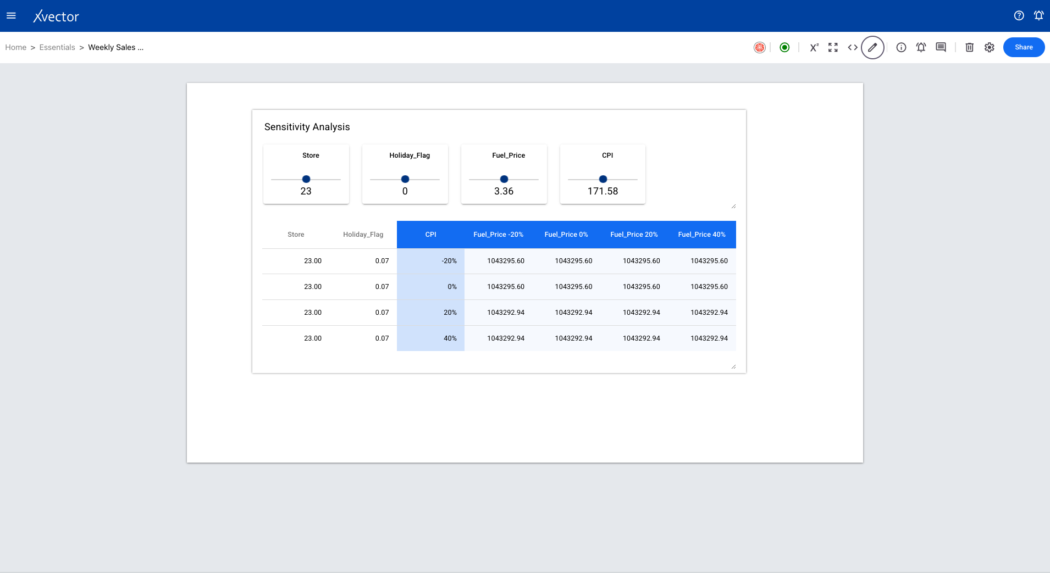Click the Sensitivity Analysis title
The image size is (1050, 573).
pyautogui.click(x=307, y=127)
